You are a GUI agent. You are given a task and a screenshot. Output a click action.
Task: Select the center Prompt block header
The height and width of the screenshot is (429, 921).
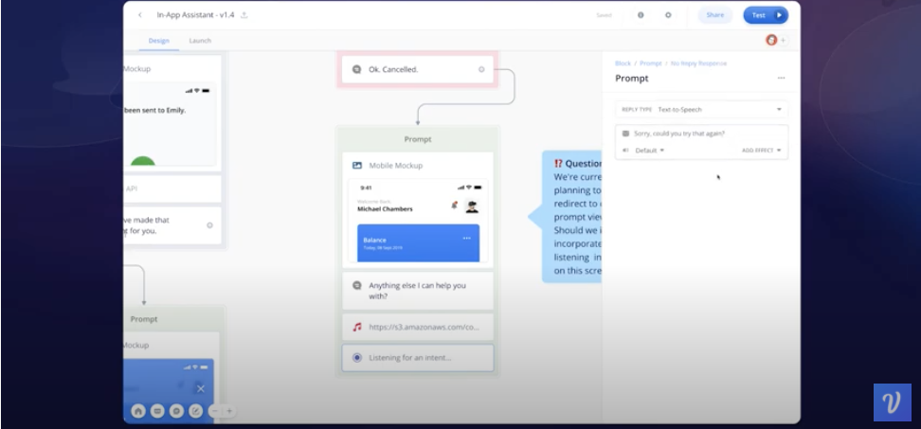coord(418,139)
